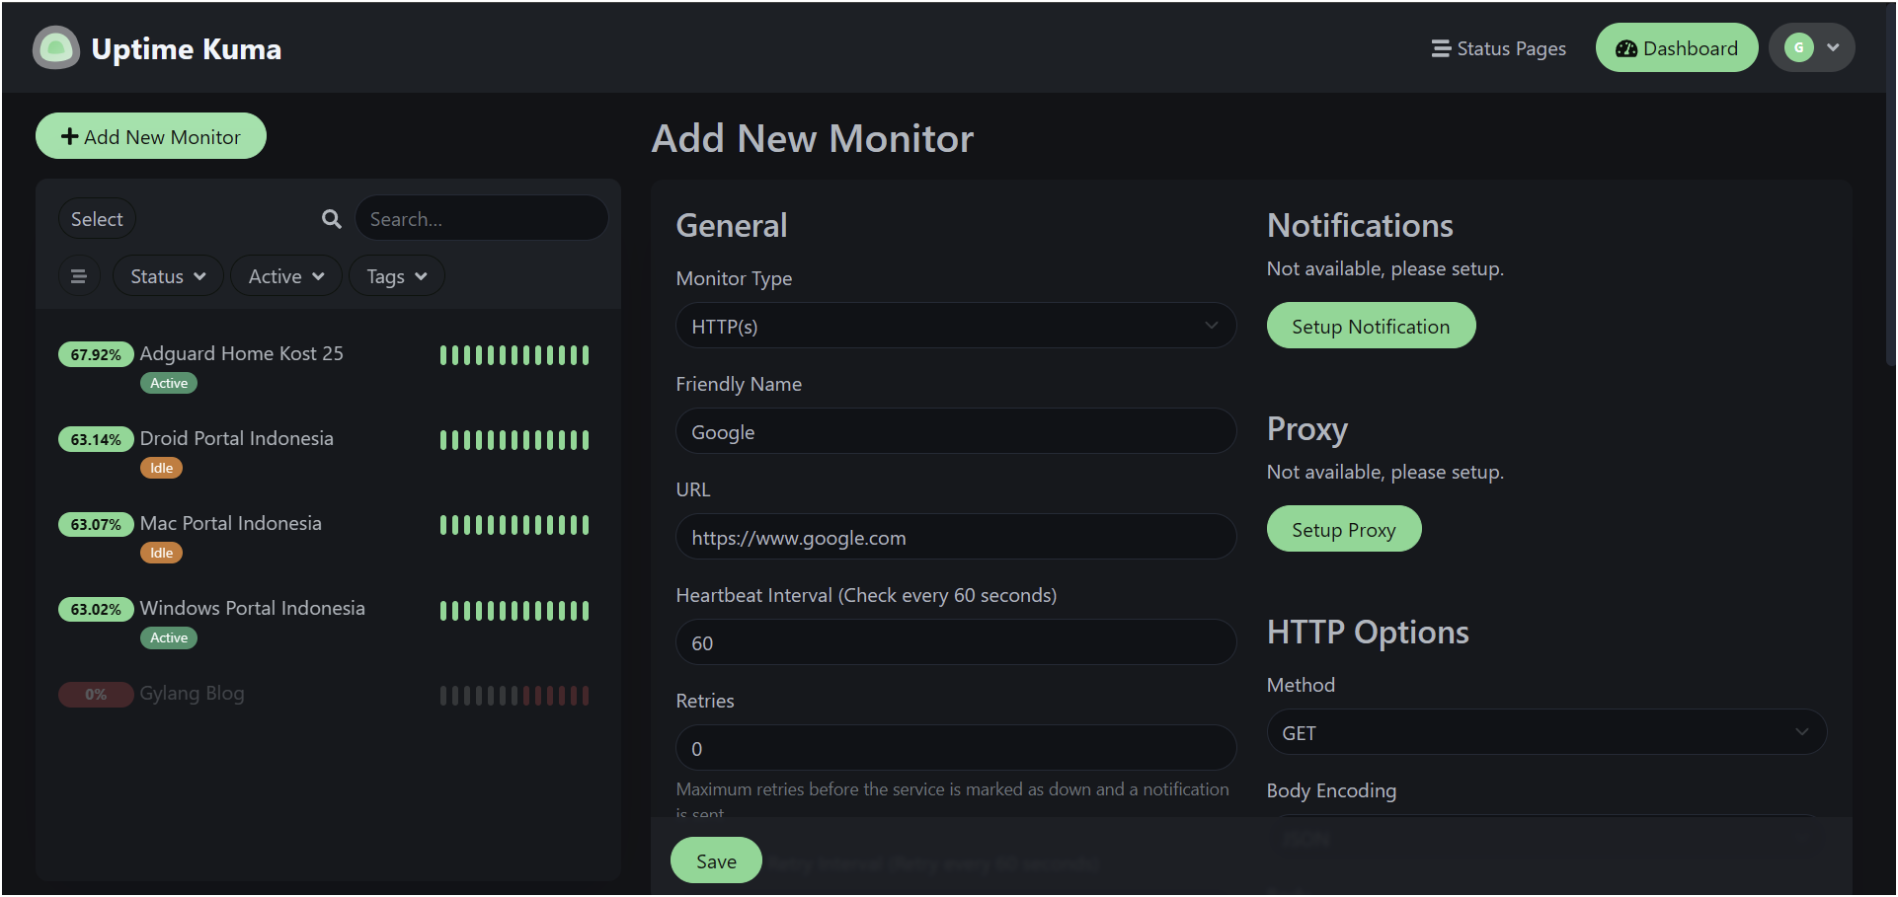This screenshot has height=897, width=1898.
Task: Click the Active tag under Windows Portal
Action: 169,637
